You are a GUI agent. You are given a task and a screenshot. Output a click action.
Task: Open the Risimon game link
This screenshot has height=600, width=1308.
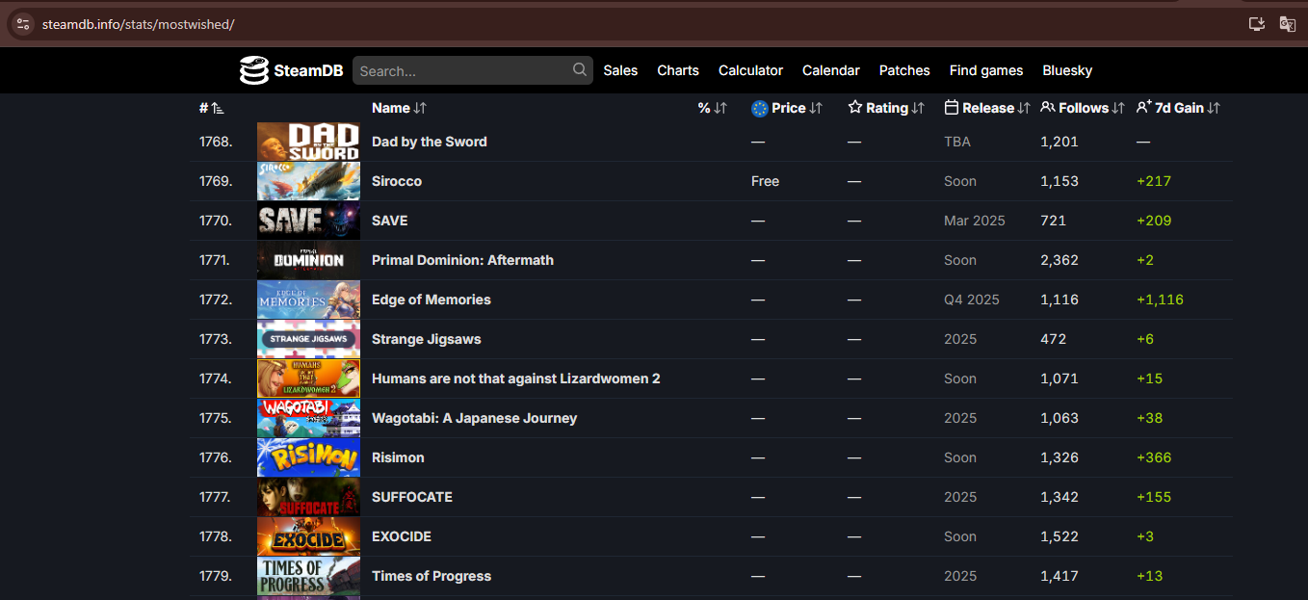[398, 457]
